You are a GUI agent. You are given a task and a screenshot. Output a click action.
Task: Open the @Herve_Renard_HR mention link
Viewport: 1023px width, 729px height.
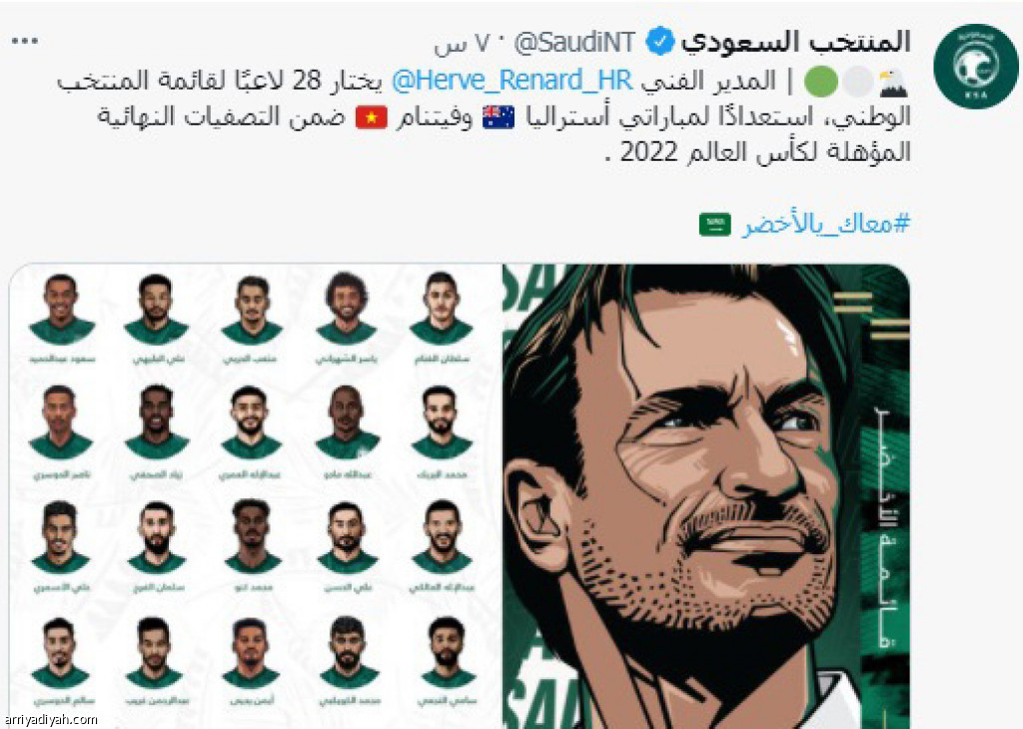tap(511, 81)
